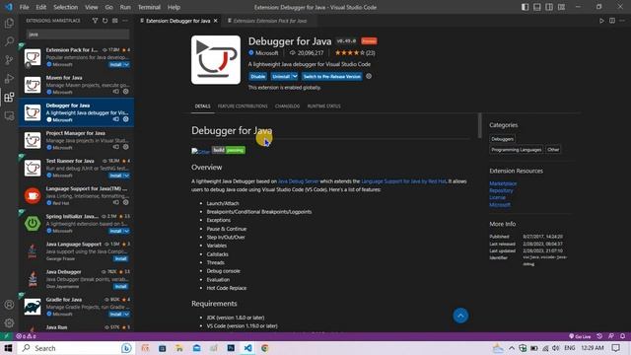Close the Debugger for Java editor tab

[215, 21]
